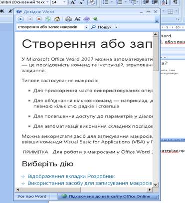Increase indent in Word ribbon

point(155,2)
